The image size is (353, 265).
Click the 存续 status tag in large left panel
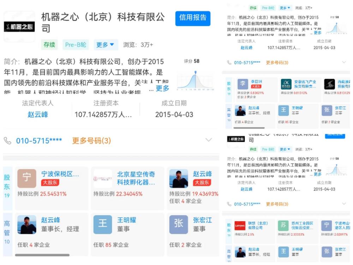click(49, 45)
